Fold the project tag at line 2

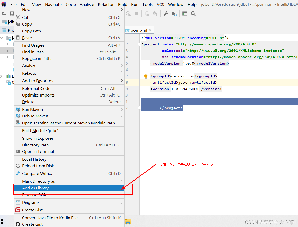(139, 44)
